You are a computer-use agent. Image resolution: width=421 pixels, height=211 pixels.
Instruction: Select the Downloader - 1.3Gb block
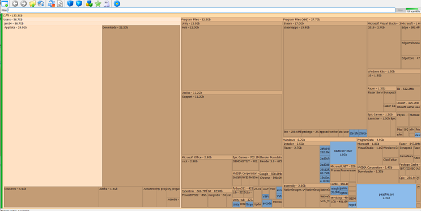378,176
